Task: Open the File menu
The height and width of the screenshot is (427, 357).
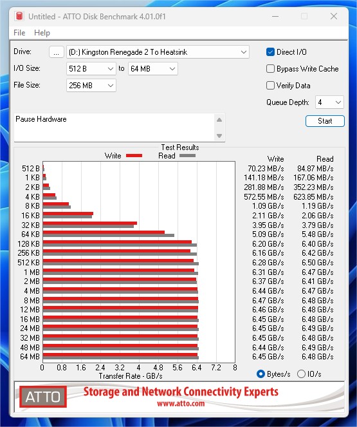Action: coord(19,33)
